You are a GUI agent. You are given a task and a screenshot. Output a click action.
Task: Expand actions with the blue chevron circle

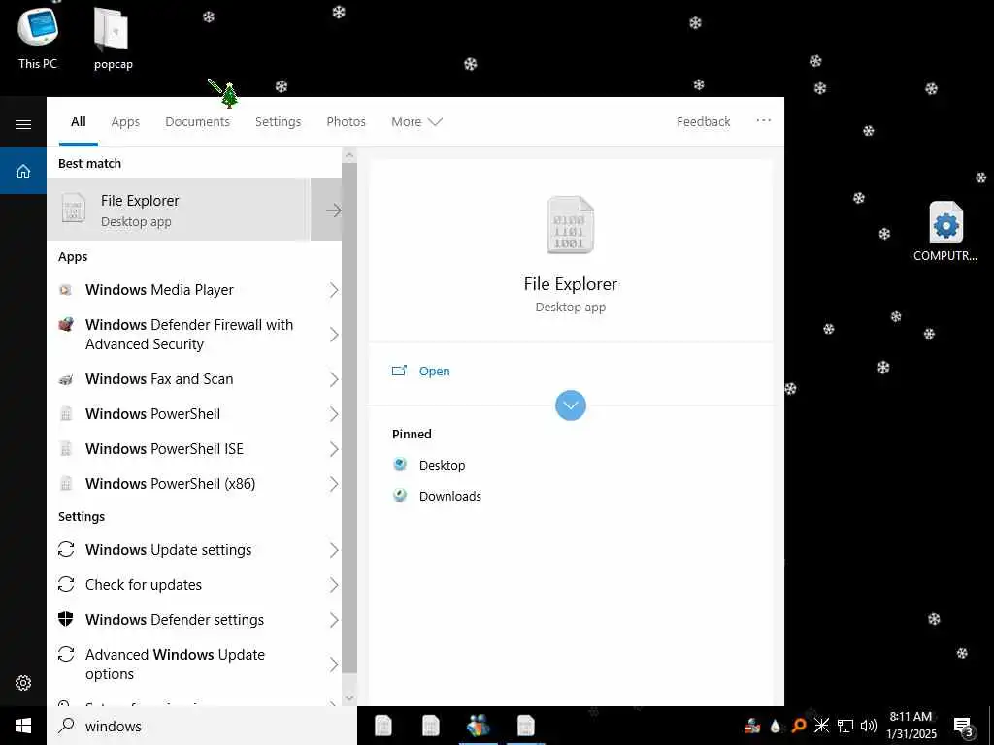point(571,405)
